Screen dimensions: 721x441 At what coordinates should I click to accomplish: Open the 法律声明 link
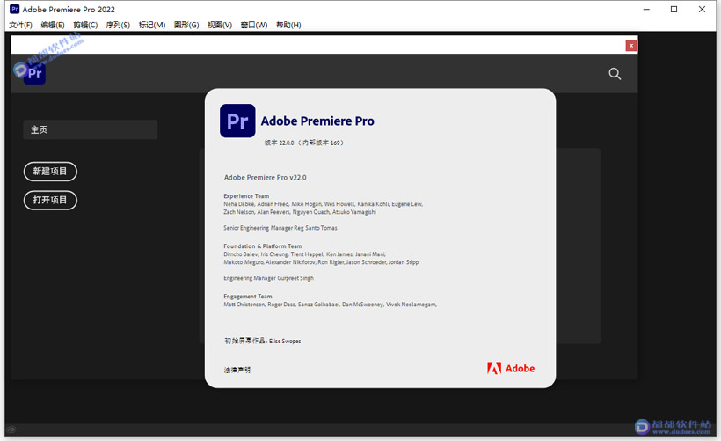point(237,370)
